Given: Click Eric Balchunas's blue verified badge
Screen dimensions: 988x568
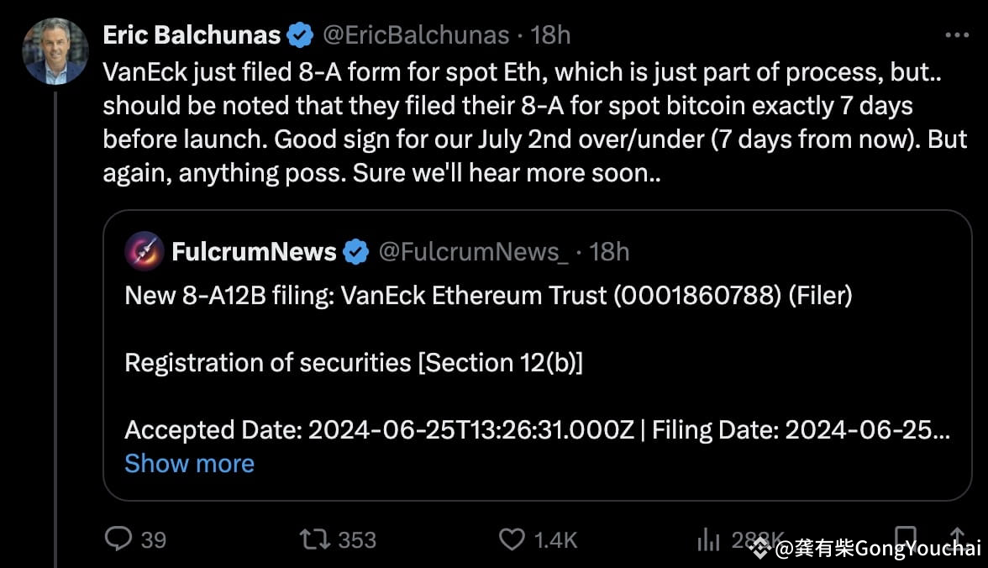Looking at the screenshot, I should (300, 34).
